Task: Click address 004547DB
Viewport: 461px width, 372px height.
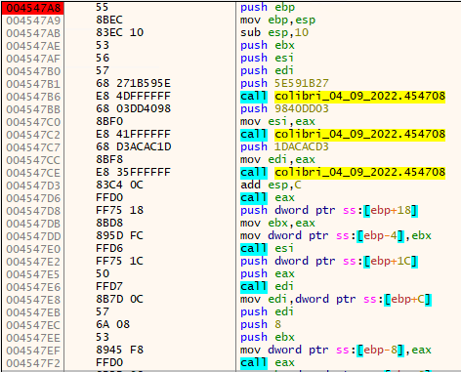Action: tap(33, 224)
